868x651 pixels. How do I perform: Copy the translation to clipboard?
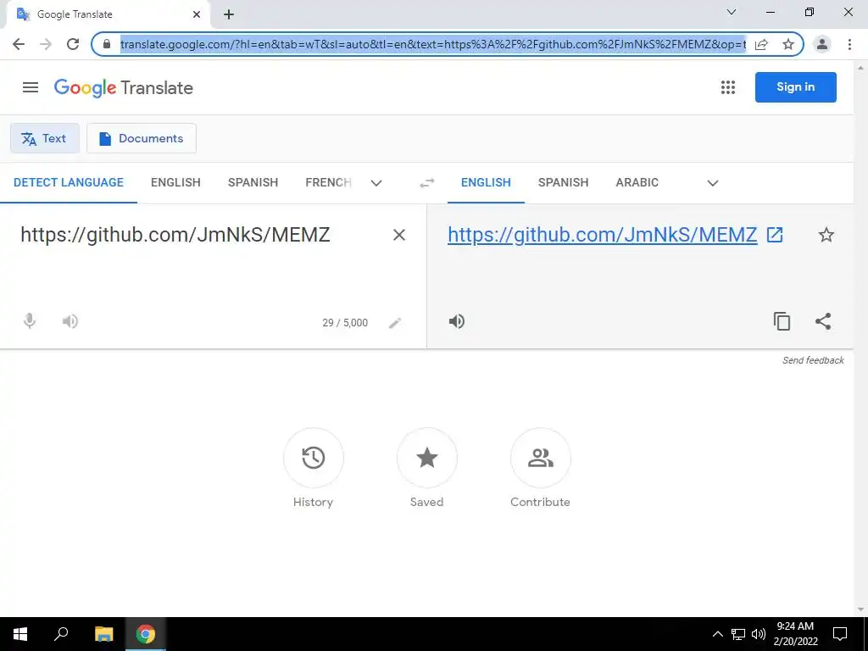pyautogui.click(x=782, y=321)
